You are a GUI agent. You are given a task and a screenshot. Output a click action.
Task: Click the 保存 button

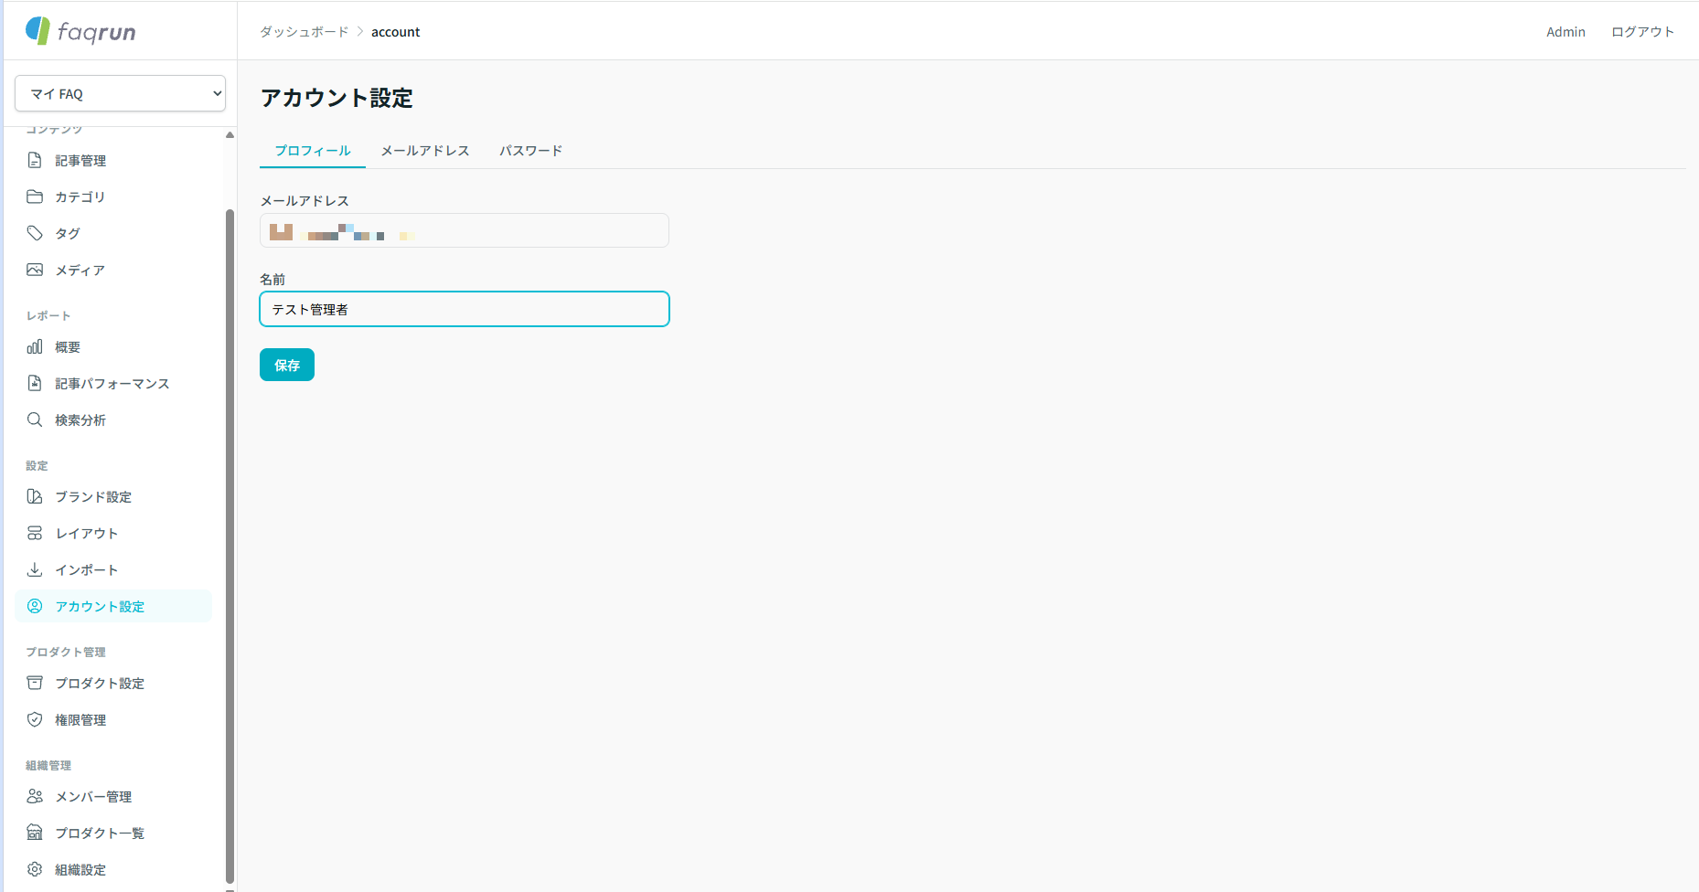287,365
